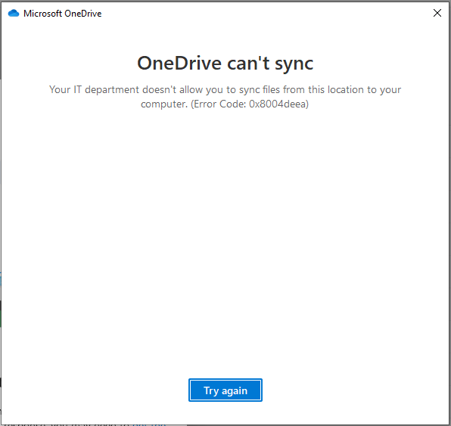Select the 'OneDrive can't sync' heading
451x426 pixels.
pyautogui.click(x=225, y=64)
